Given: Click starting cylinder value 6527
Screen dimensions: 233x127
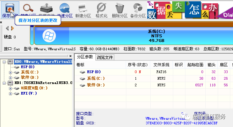Looking at the screenshot, I should click(x=199, y=85).
